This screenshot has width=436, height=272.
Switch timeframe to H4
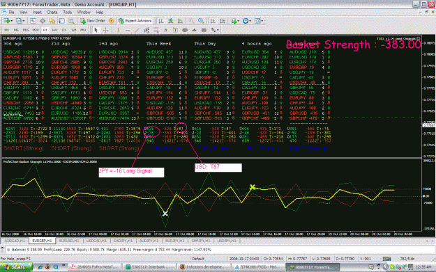point(54,30)
